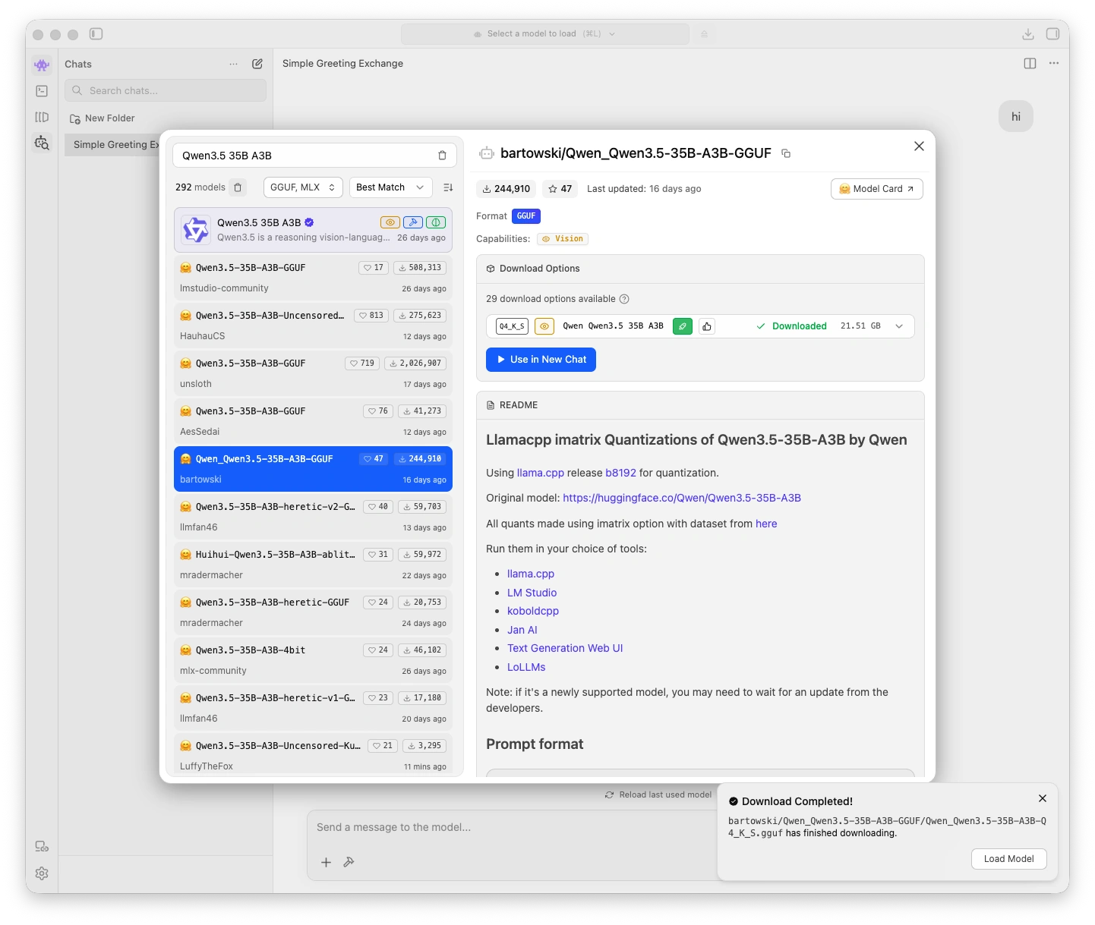Click the sort order icon beside Best Match
Screen dimensions: 1095x925
448,187
